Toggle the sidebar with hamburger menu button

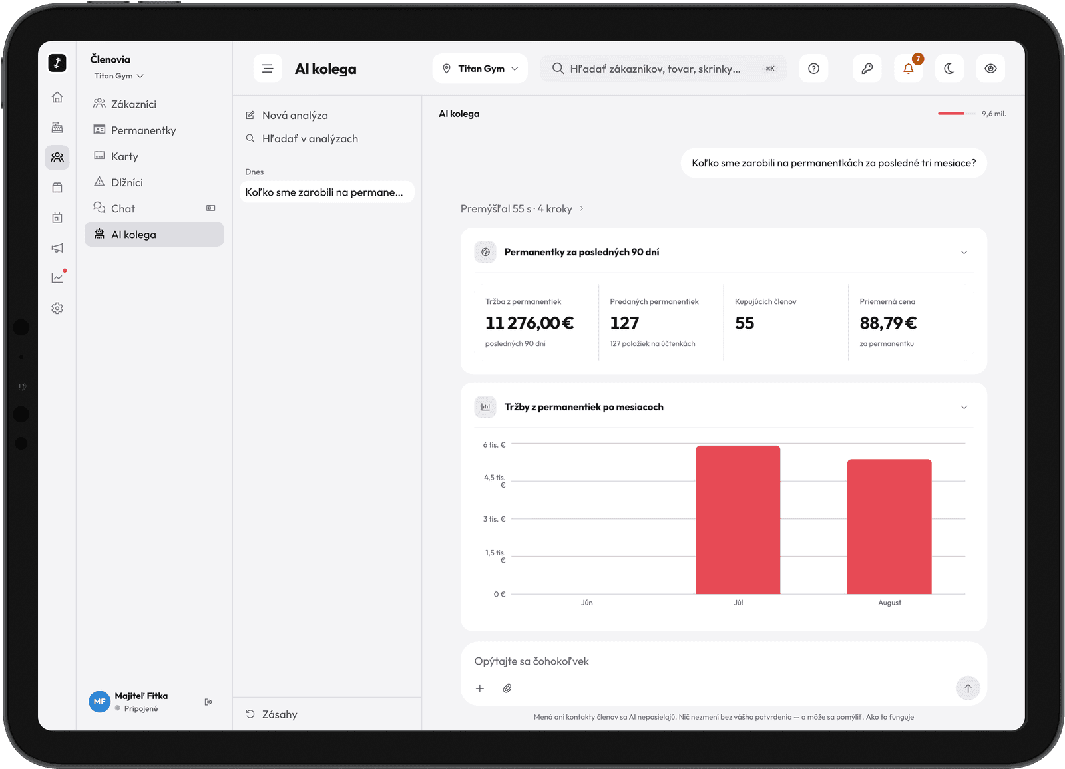268,69
